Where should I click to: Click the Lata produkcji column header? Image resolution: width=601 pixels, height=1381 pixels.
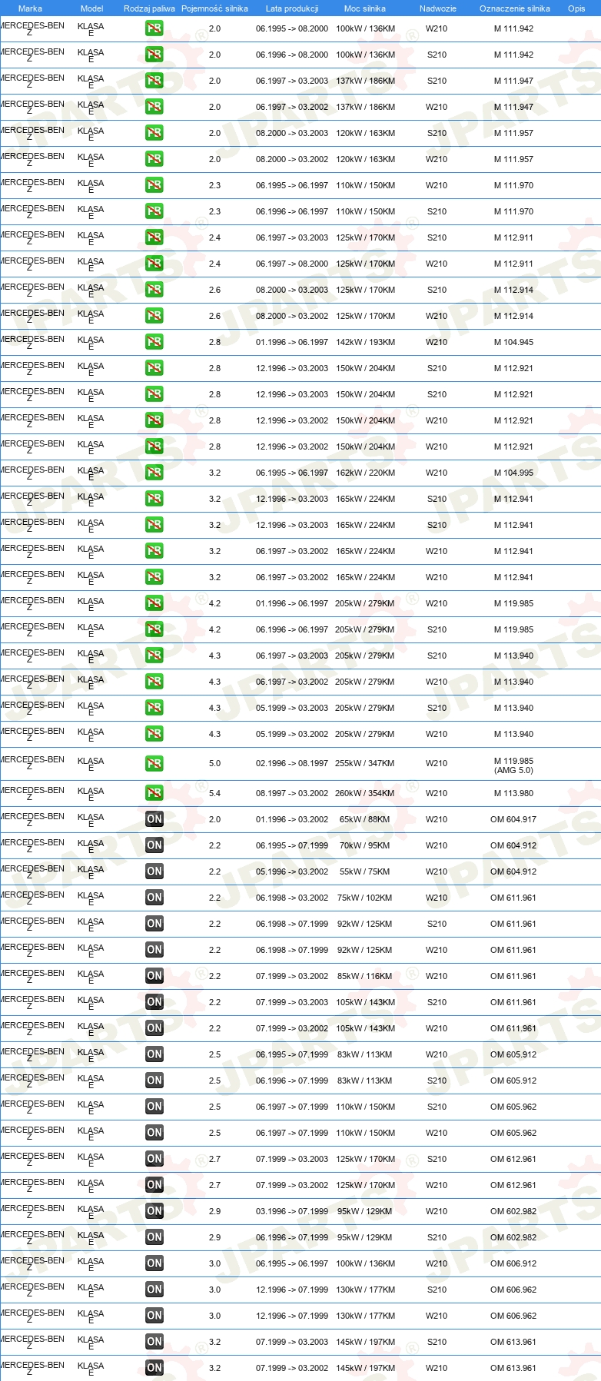[292, 8]
